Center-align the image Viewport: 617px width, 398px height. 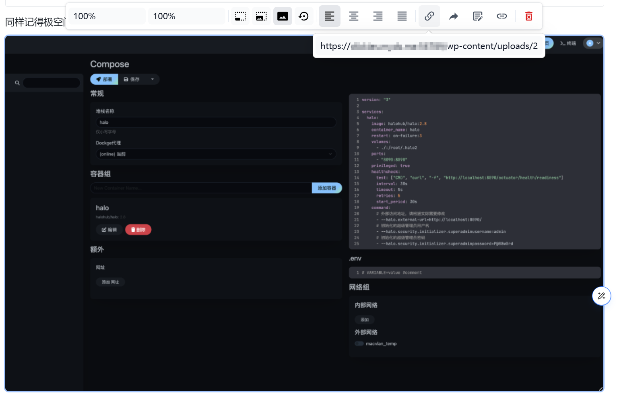pyautogui.click(x=353, y=16)
